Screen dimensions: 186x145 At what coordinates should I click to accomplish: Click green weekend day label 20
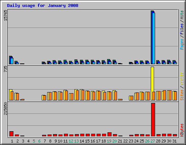pyautogui.click(x=114, y=141)
